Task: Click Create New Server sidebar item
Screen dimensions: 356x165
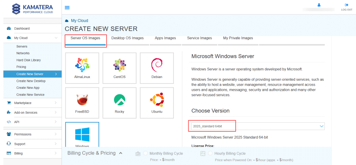Action: point(32,74)
